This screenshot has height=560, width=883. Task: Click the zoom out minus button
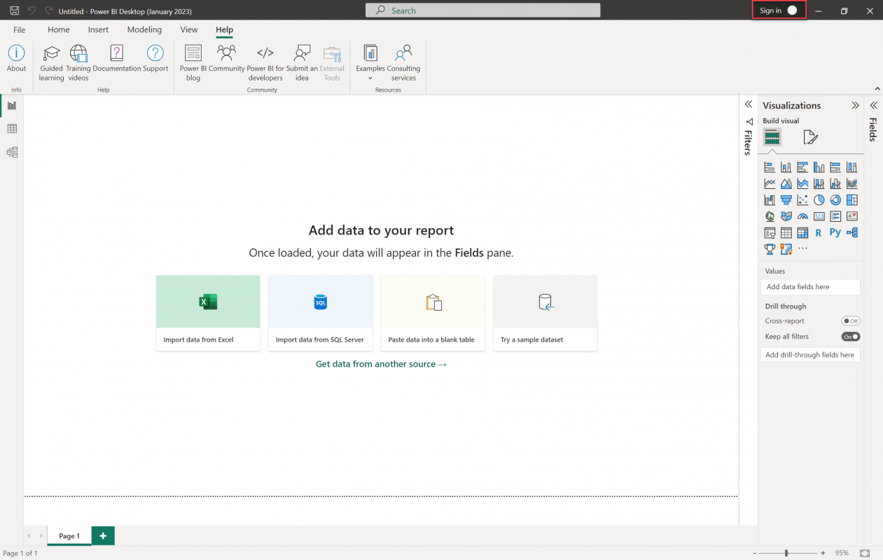point(755,553)
